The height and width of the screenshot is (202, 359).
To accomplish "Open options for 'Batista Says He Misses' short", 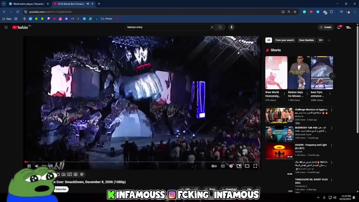I will point(307,94).
